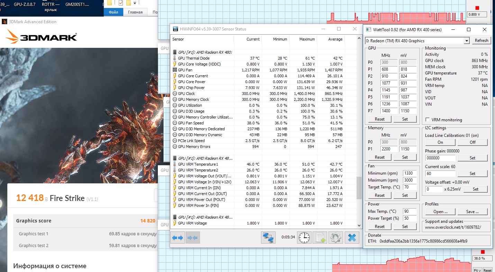The width and height of the screenshot is (495, 272).
Task: Click Reset in the GPU section
Action: [x=380, y=119]
